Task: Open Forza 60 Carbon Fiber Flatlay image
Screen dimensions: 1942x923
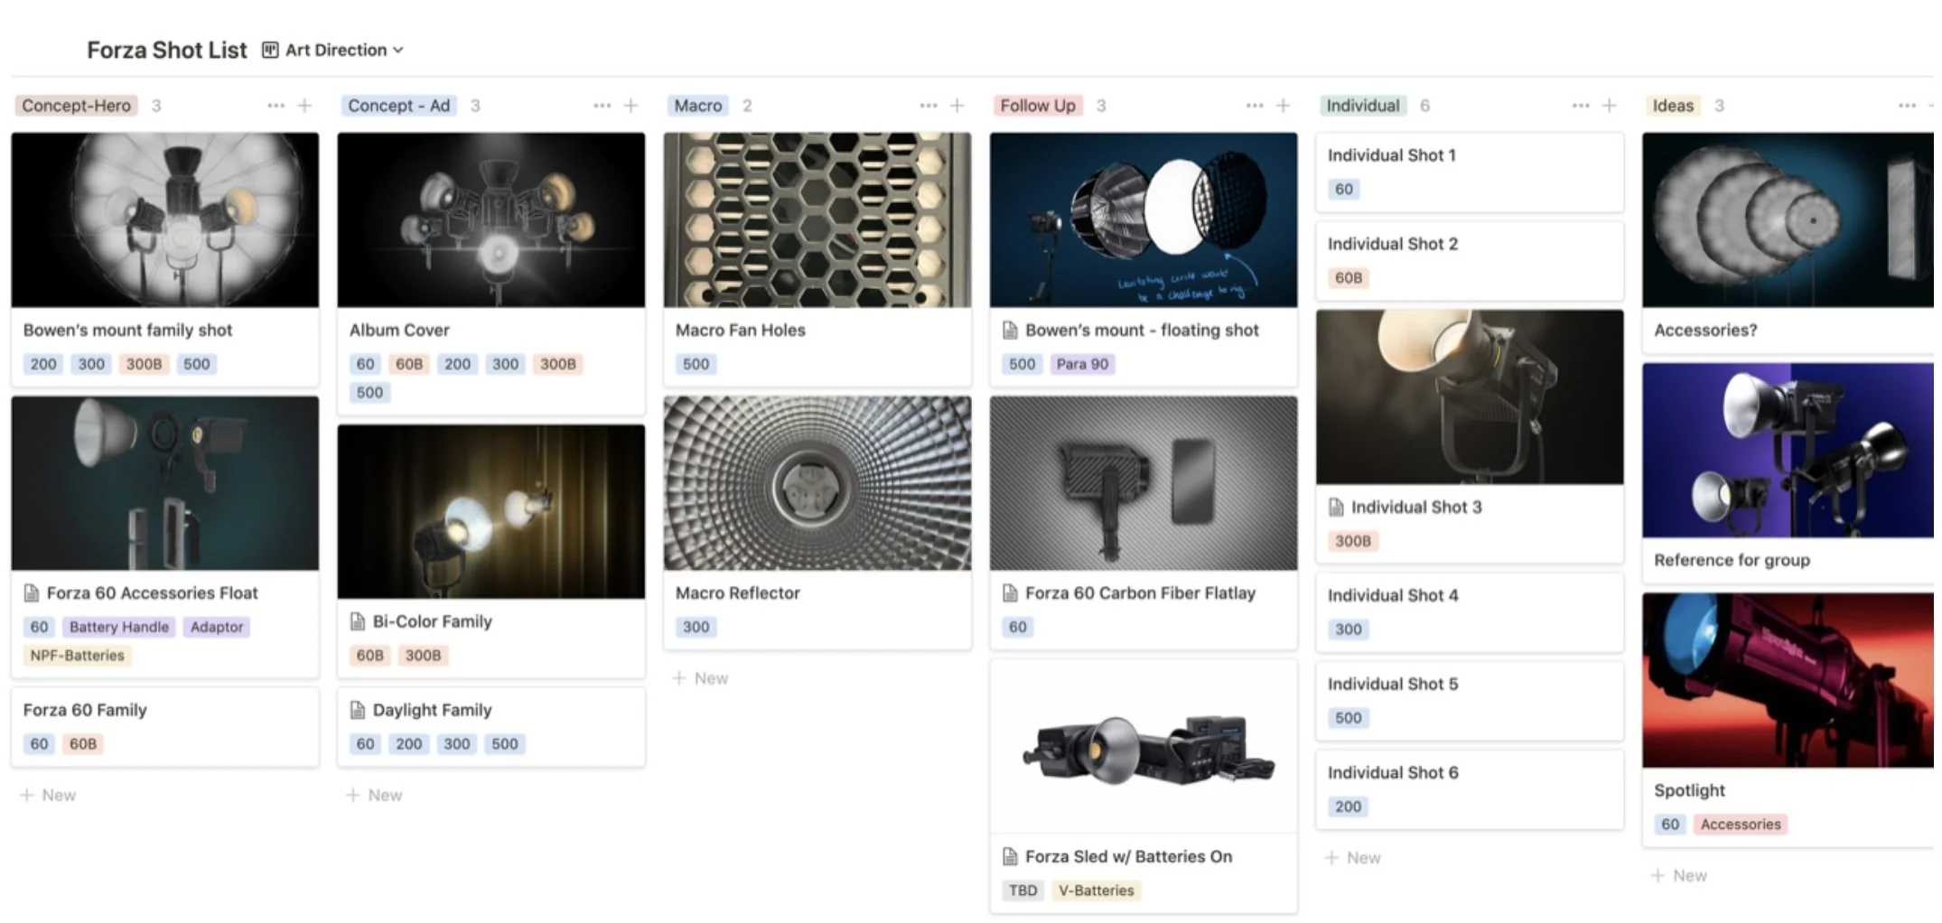Action: [1144, 483]
